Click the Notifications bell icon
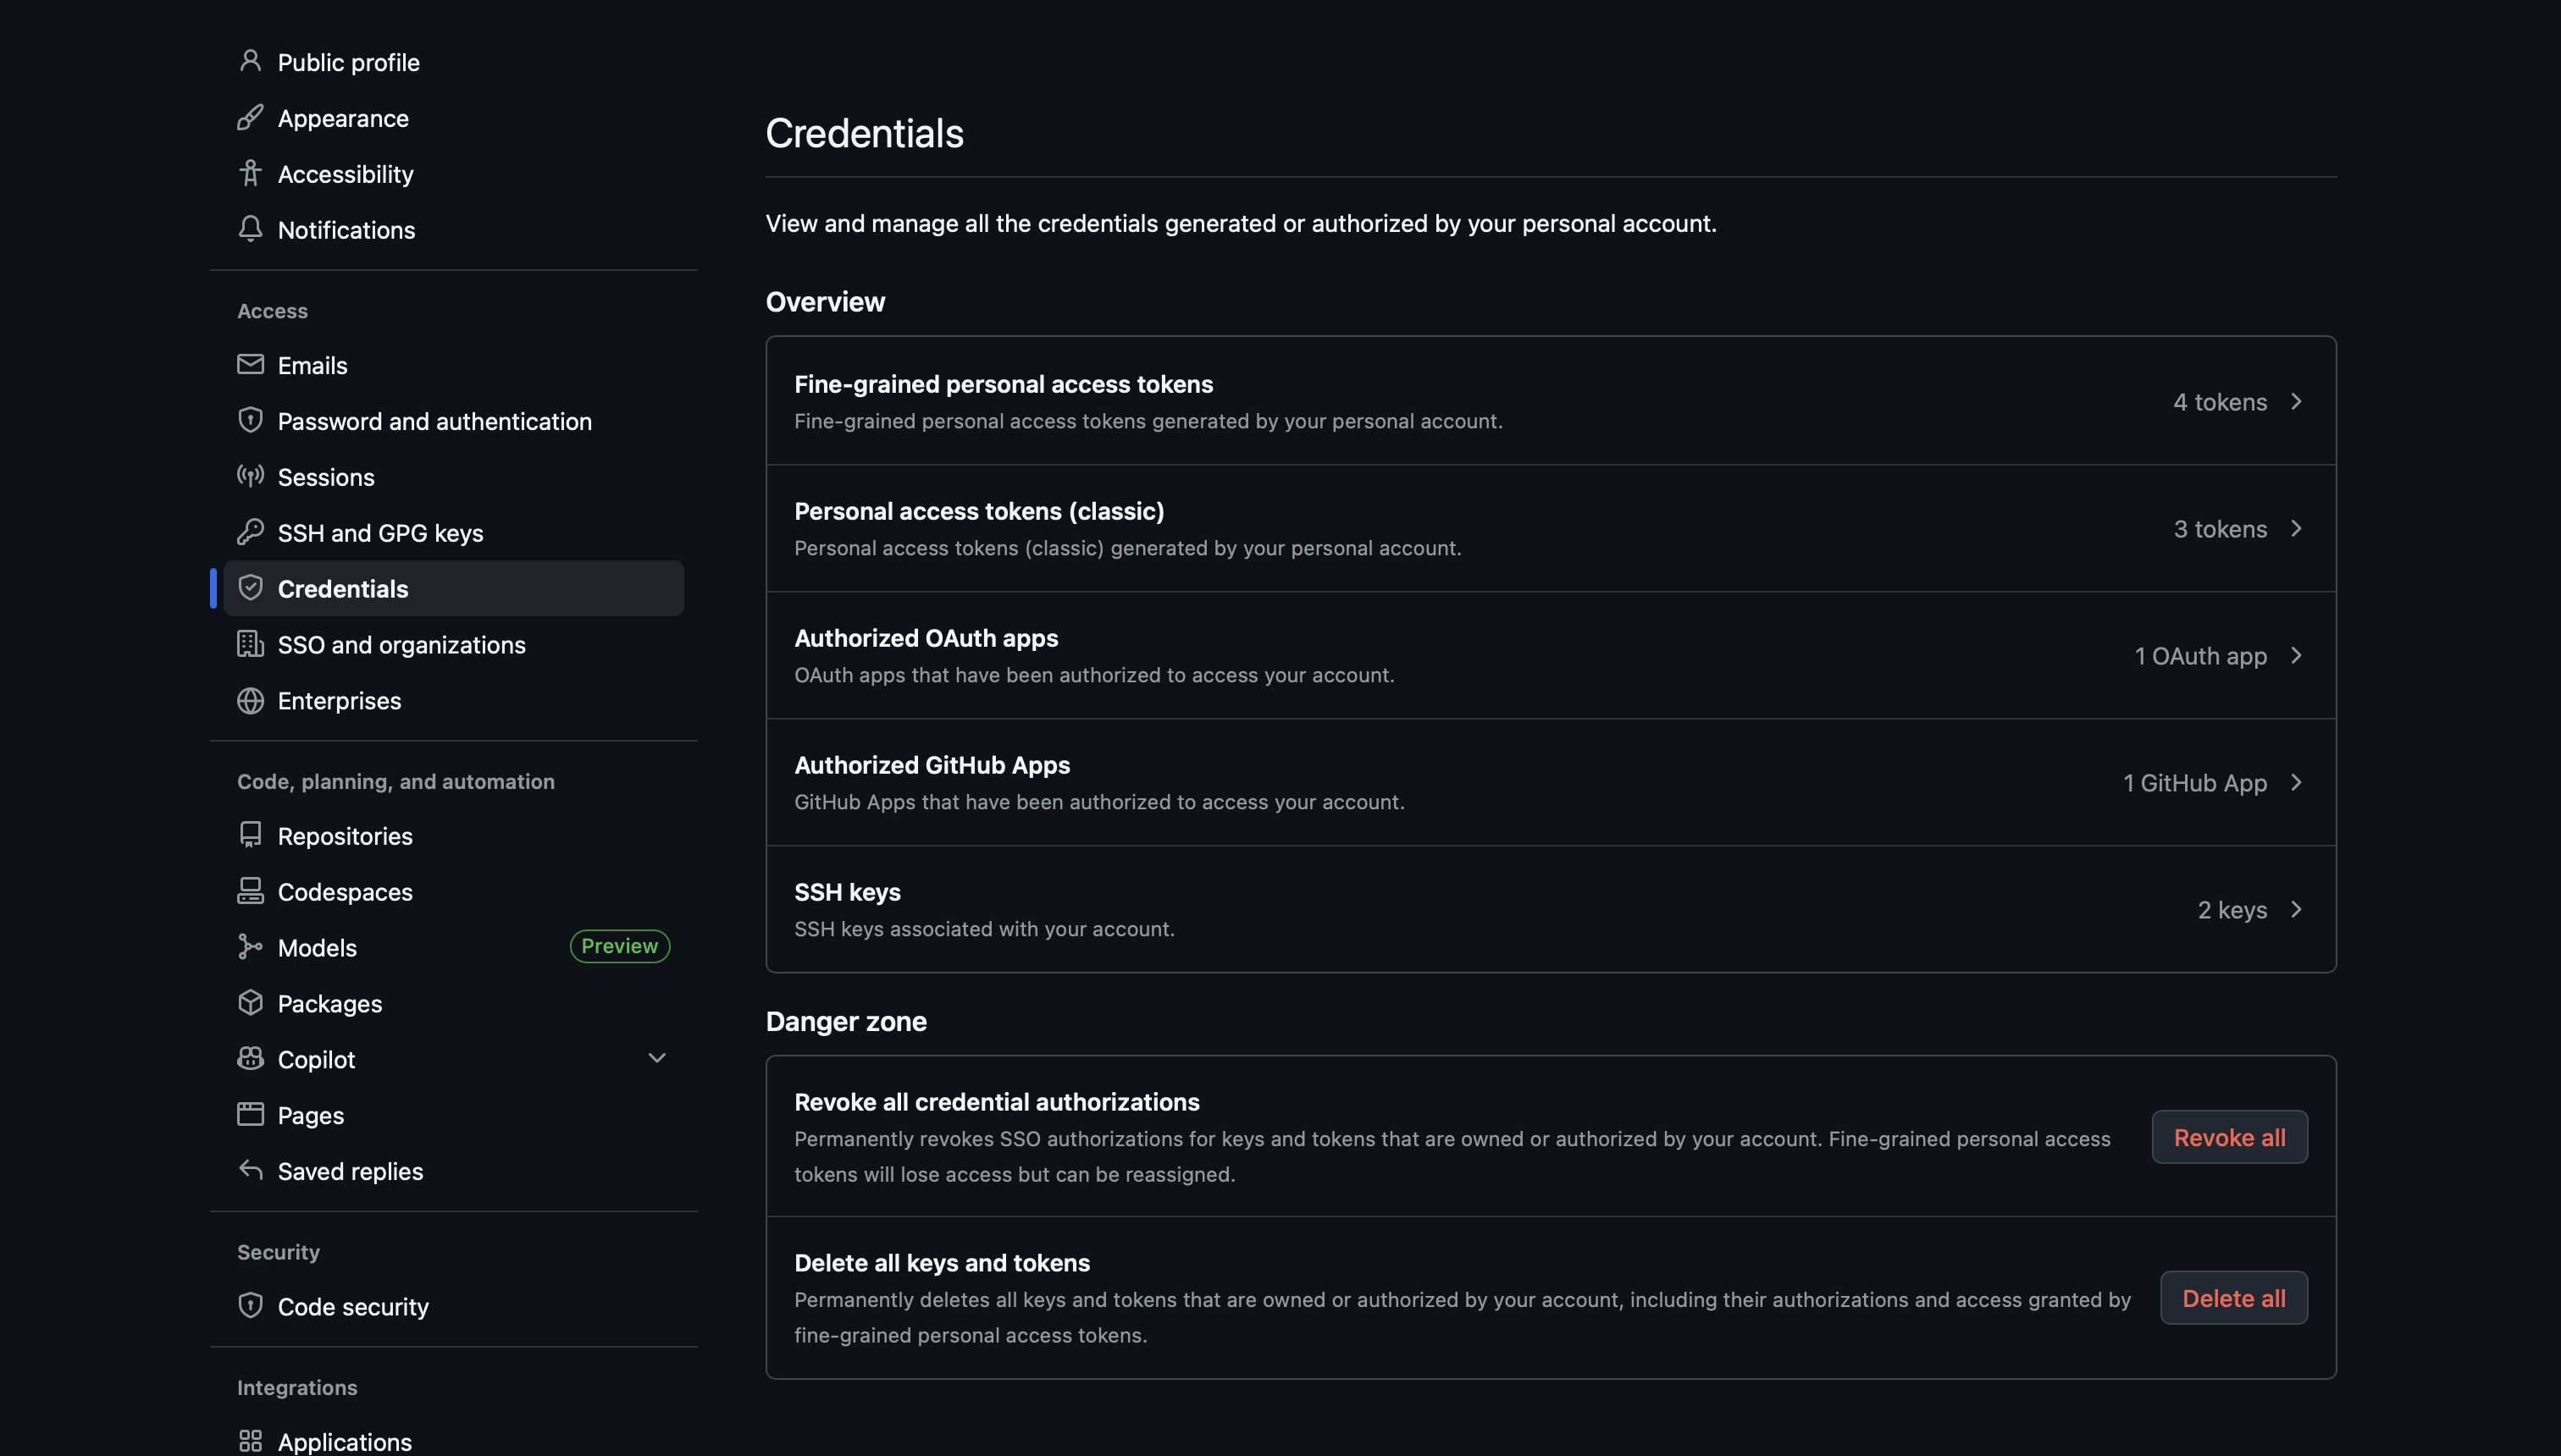The height and width of the screenshot is (1456, 2561). [x=250, y=229]
